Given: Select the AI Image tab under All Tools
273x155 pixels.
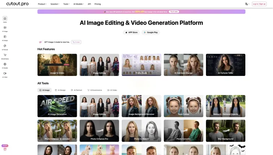Looking at the screenshot, I should (x=44, y=90).
